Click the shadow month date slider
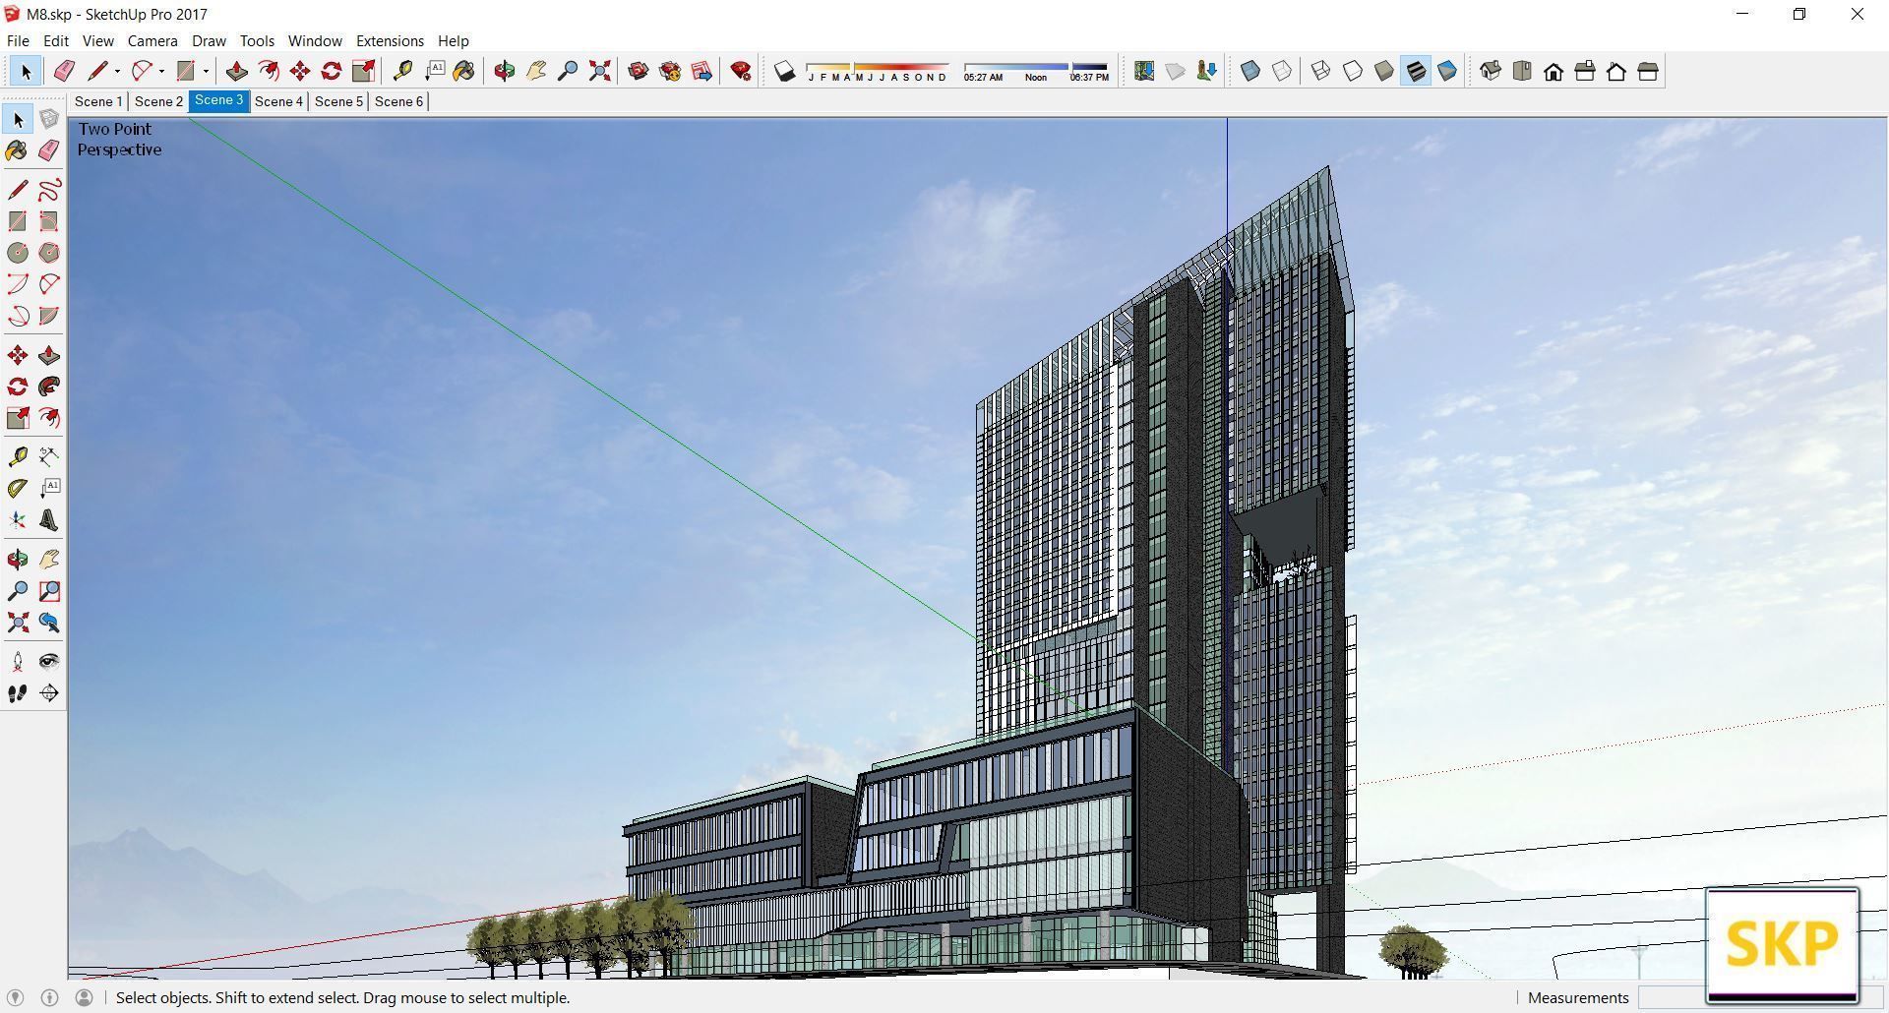 point(877,72)
